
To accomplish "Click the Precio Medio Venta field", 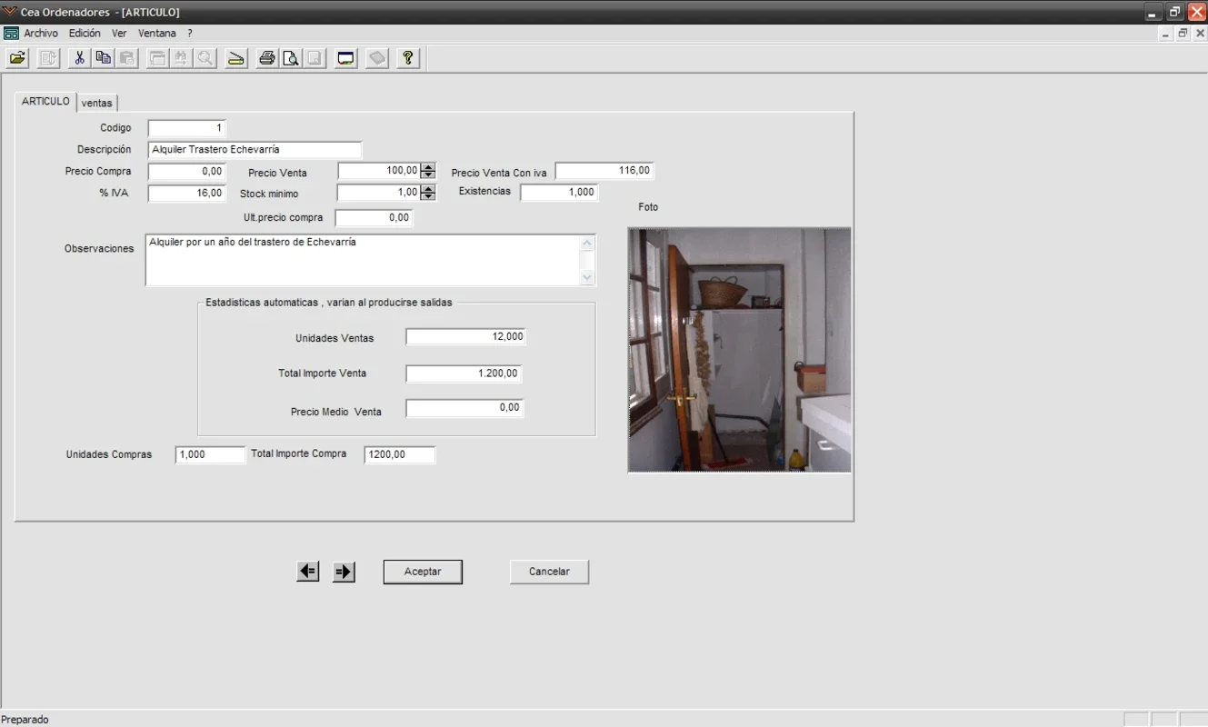I will (x=465, y=409).
